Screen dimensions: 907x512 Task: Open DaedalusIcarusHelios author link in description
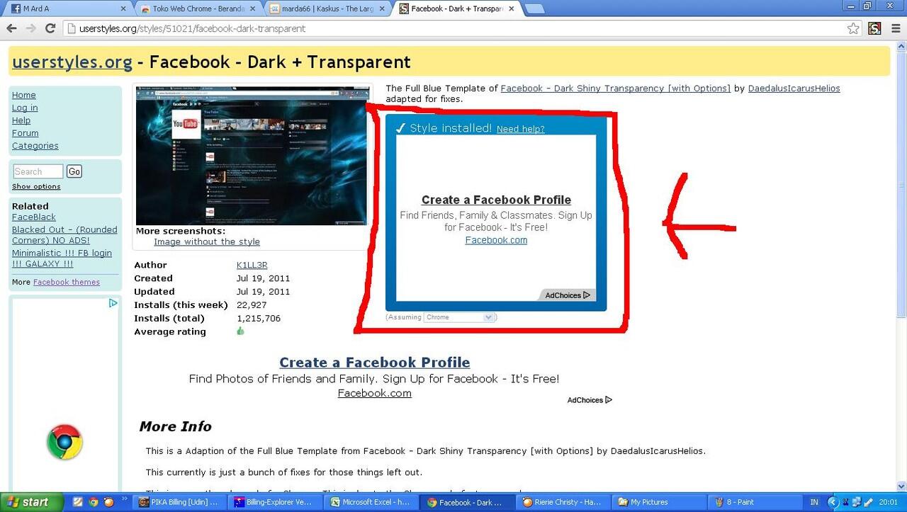click(x=794, y=89)
